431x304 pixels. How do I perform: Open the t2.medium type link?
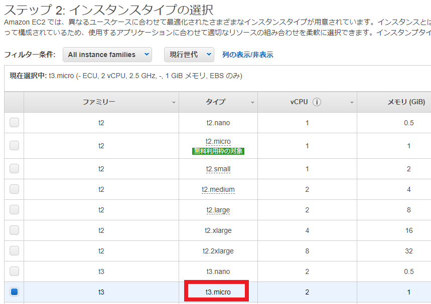[218, 190]
